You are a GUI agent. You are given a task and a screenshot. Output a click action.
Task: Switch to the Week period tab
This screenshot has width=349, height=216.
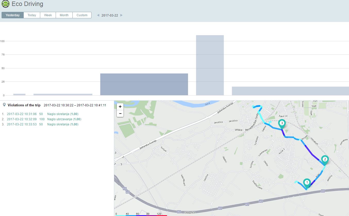coord(48,15)
